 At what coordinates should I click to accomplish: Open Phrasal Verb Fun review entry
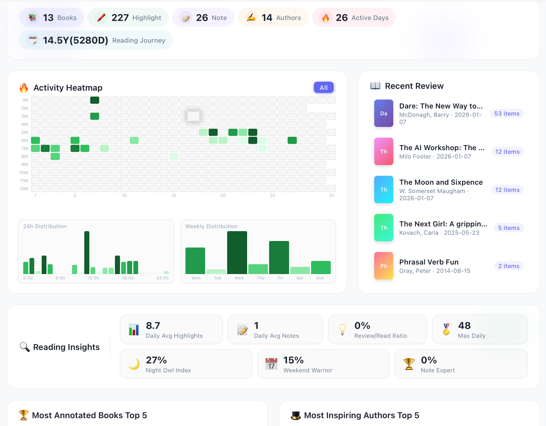click(429, 262)
